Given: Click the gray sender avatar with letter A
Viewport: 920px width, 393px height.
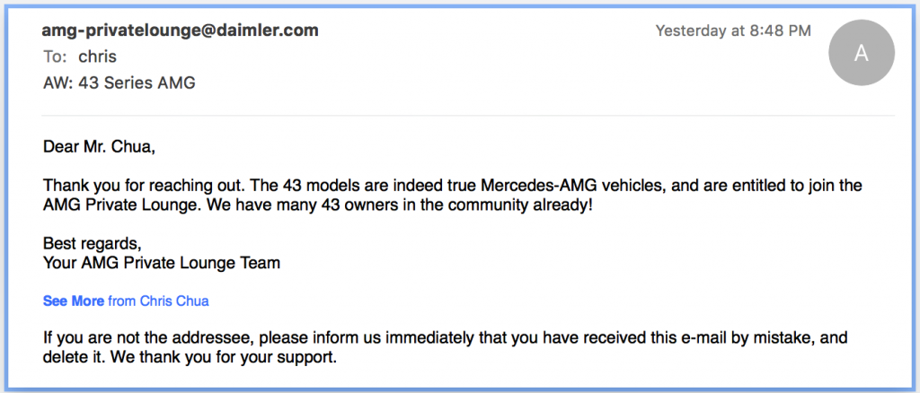Looking at the screenshot, I should 862,53.
